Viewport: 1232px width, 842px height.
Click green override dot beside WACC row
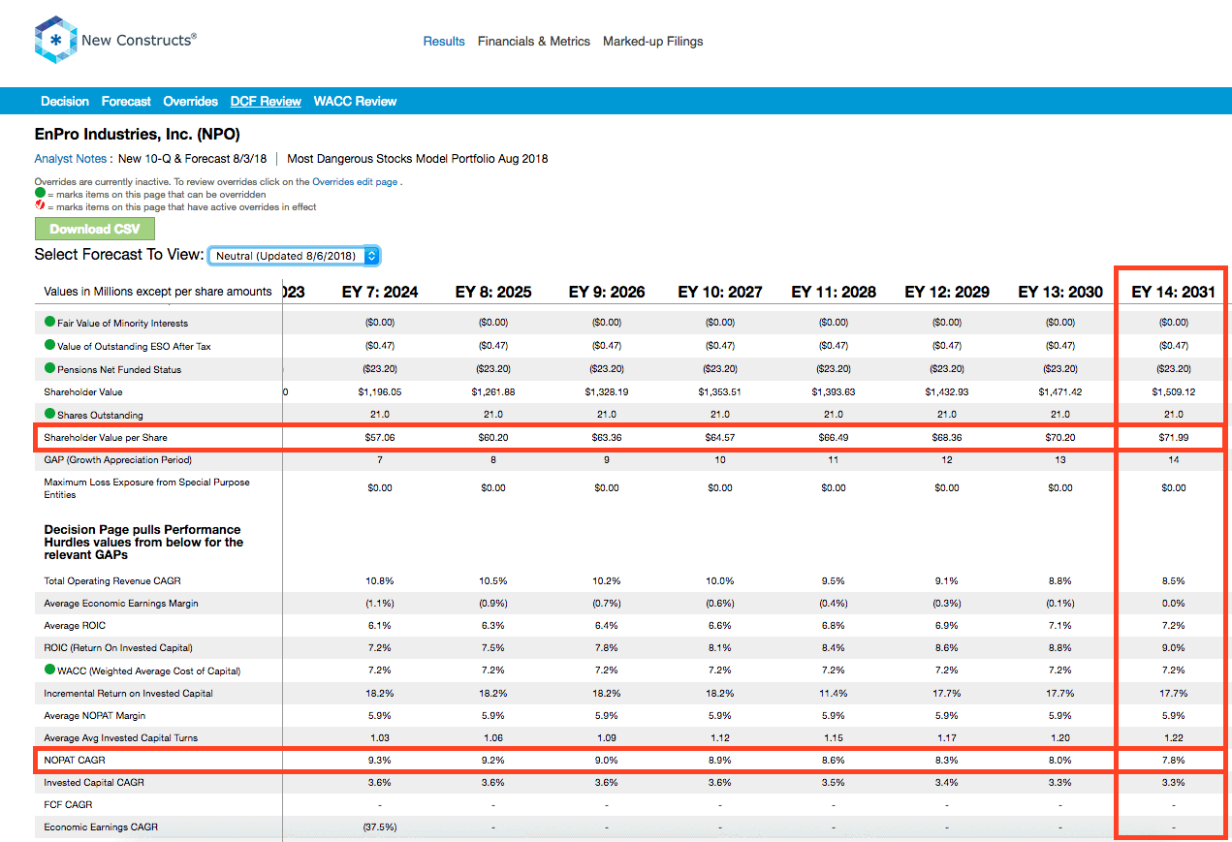(49, 670)
